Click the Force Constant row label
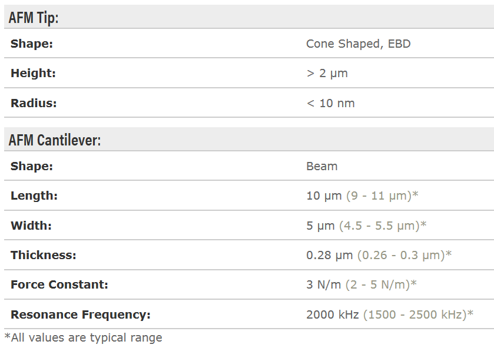Viewport: 494px width, 351px height. [59, 284]
